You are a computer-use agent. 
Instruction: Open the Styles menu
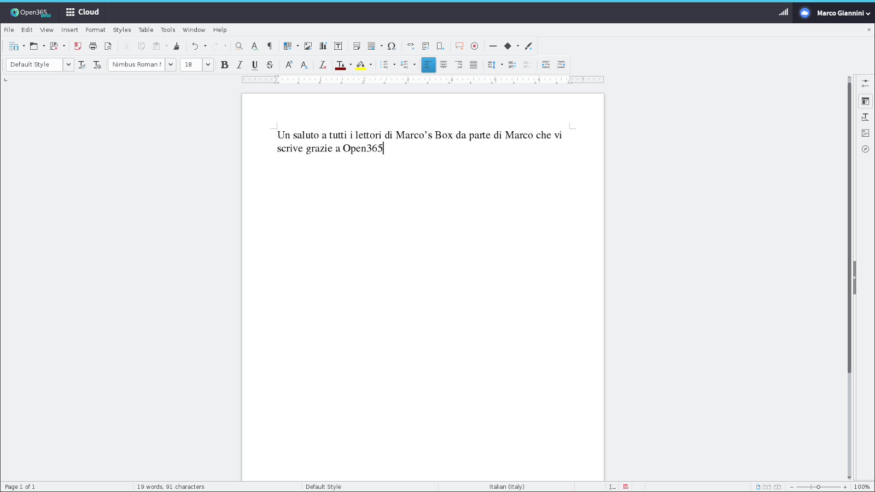tap(122, 30)
